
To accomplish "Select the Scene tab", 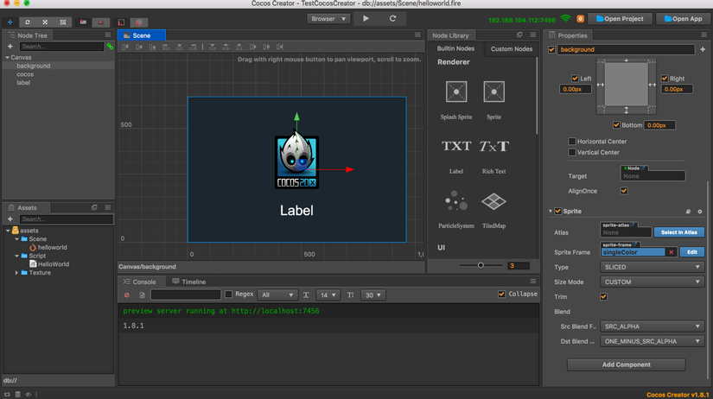I will [x=142, y=35].
